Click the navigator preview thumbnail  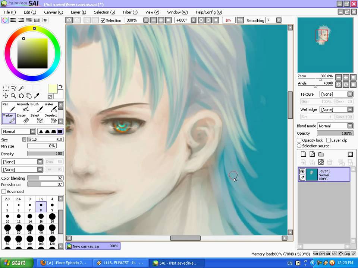(325, 45)
